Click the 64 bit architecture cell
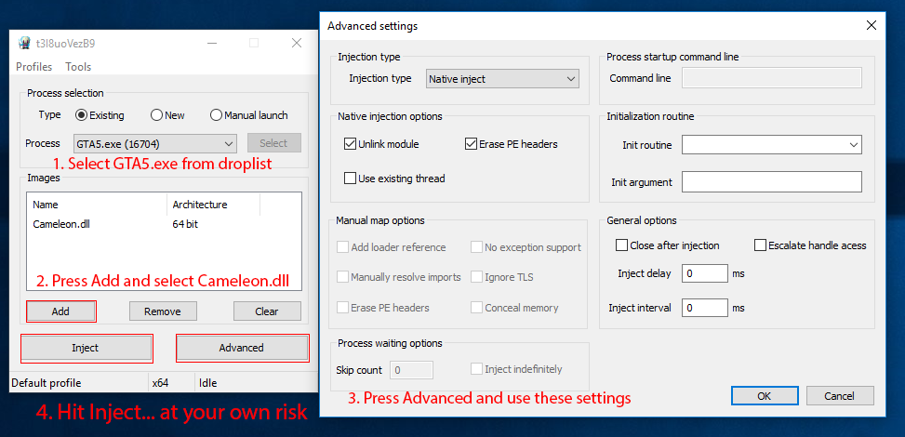 click(185, 224)
